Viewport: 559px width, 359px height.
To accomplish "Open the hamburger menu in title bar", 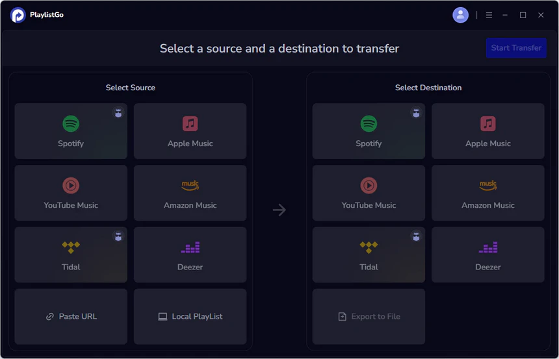I will [x=489, y=15].
